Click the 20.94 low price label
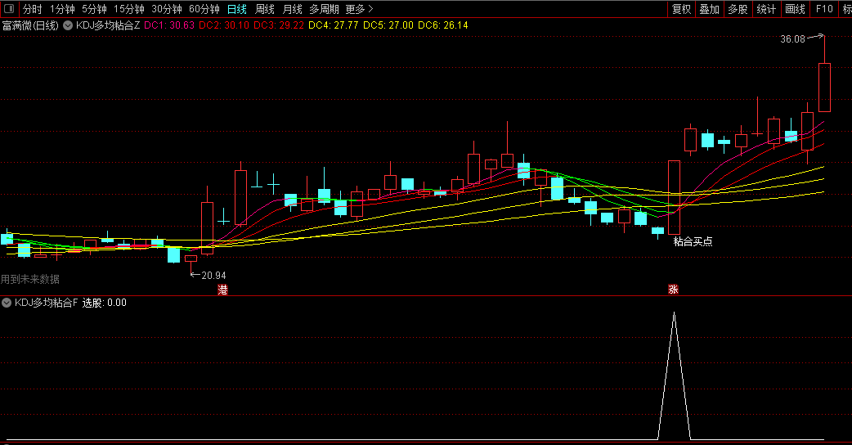 pos(213,276)
